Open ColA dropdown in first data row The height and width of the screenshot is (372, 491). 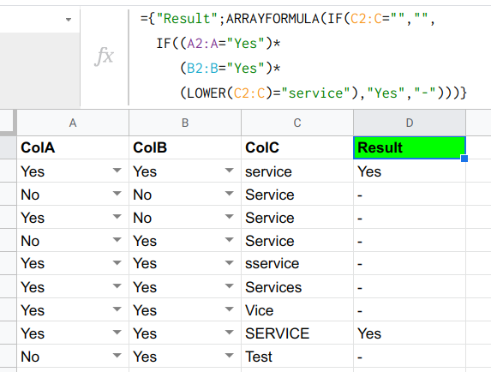point(117,171)
